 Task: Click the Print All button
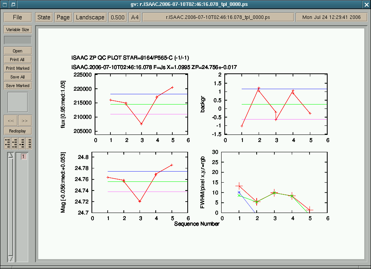pyautogui.click(x=18, y=60)
